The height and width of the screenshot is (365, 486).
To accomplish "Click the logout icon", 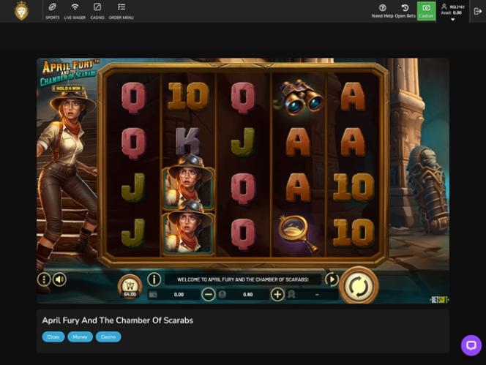I will click(478, 11).
